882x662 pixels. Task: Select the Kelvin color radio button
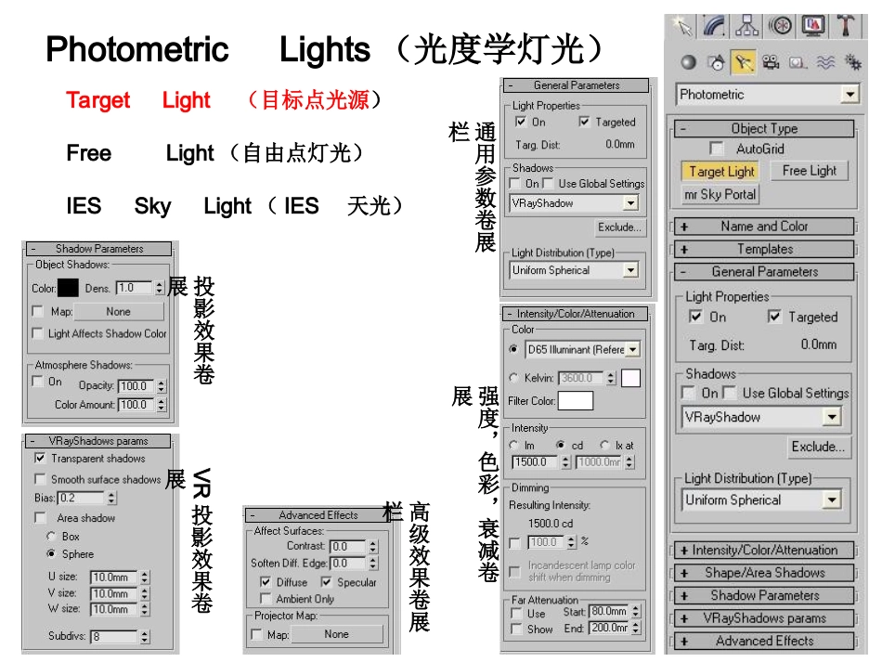514,378
